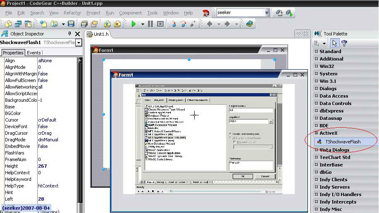
Task: Click the Cursor property value crDefault
Action: click(x=47, y=120)
